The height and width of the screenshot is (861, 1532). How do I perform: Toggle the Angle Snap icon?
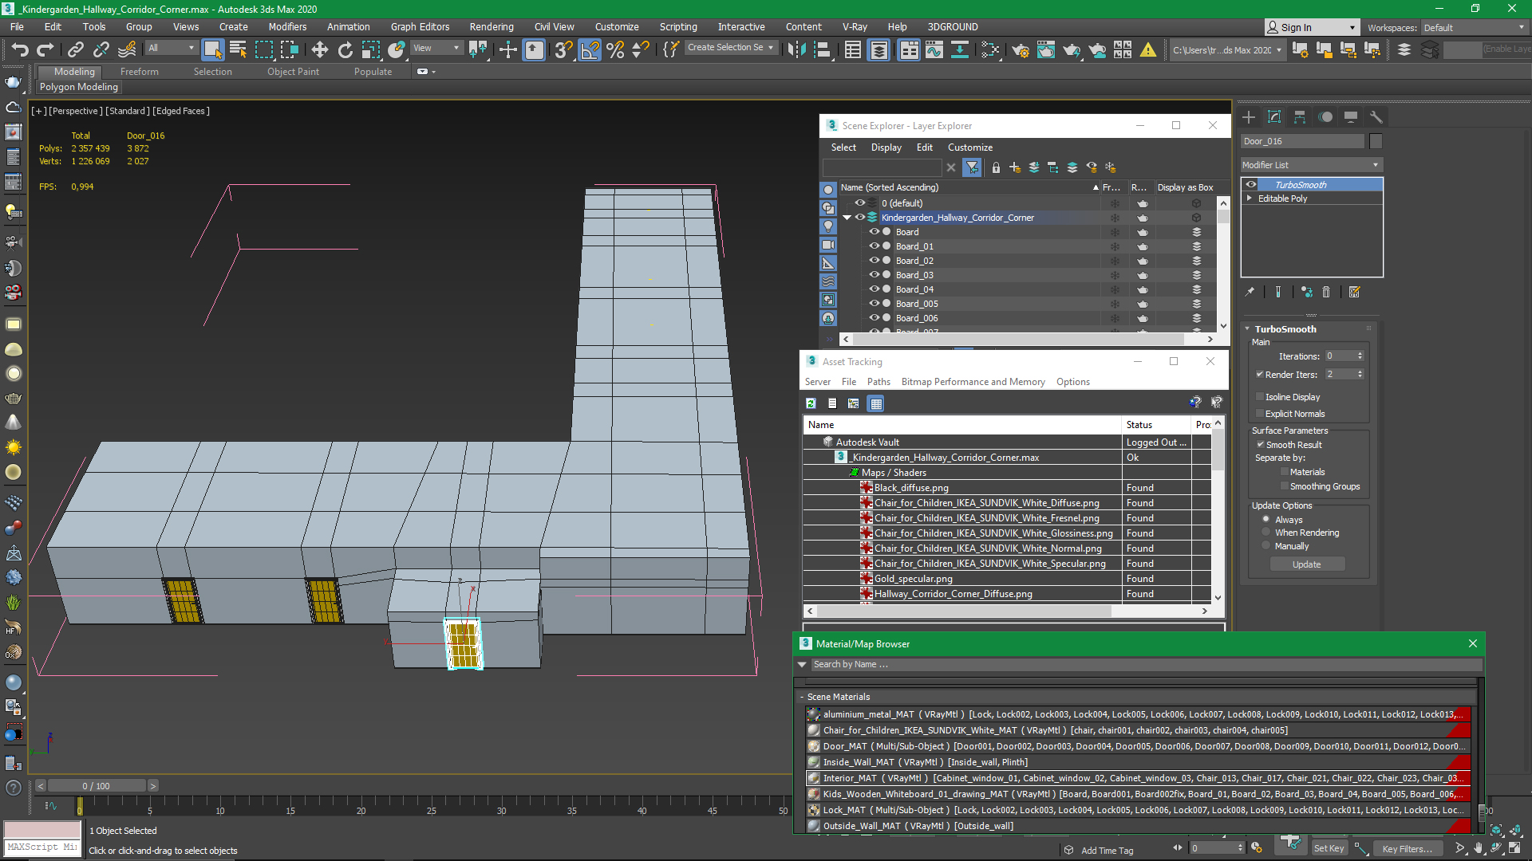pyautogui.click(x=590, y=49)
